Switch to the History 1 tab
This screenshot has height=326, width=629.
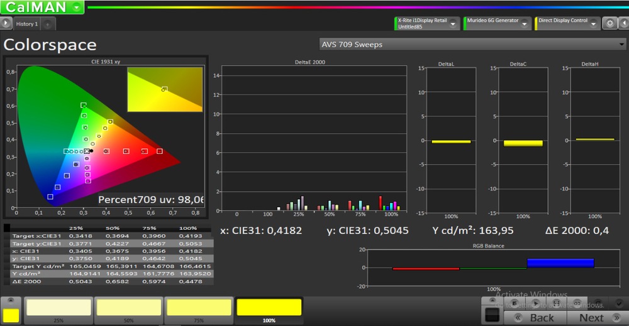pyautogui.click(x=27, y=24)
